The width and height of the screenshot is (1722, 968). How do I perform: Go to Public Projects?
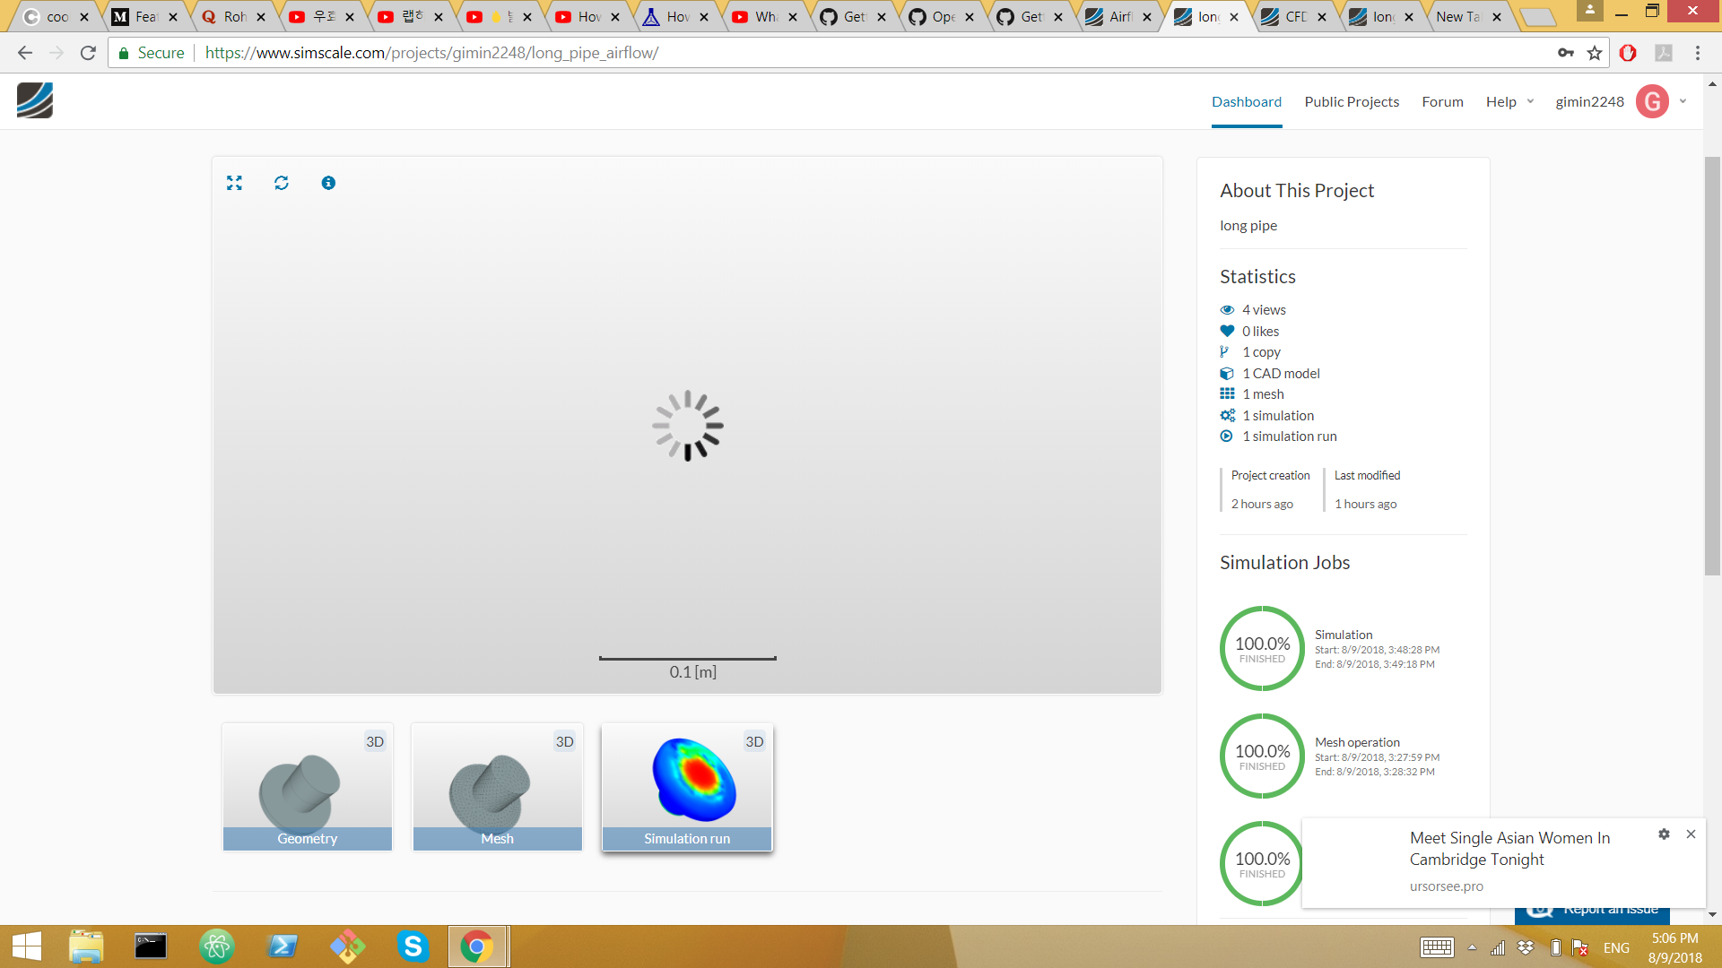[x=1352, y=101]
